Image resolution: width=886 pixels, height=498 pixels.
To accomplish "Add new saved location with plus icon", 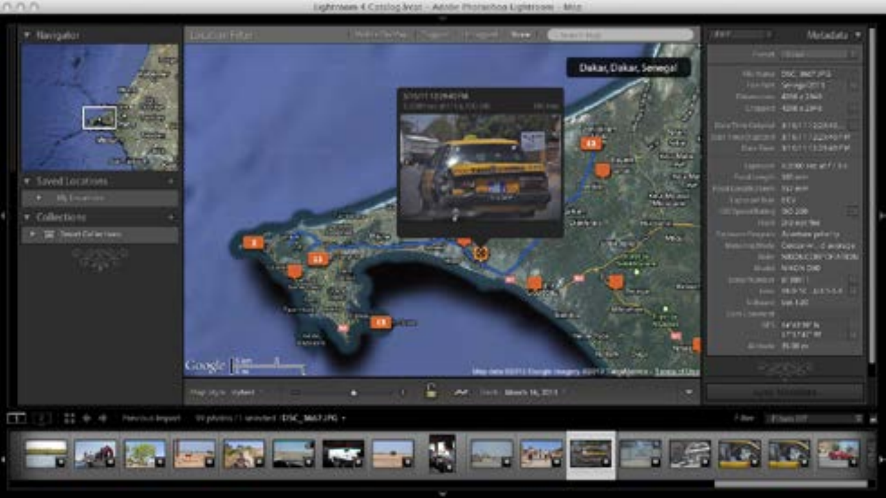I will point(171,181).
